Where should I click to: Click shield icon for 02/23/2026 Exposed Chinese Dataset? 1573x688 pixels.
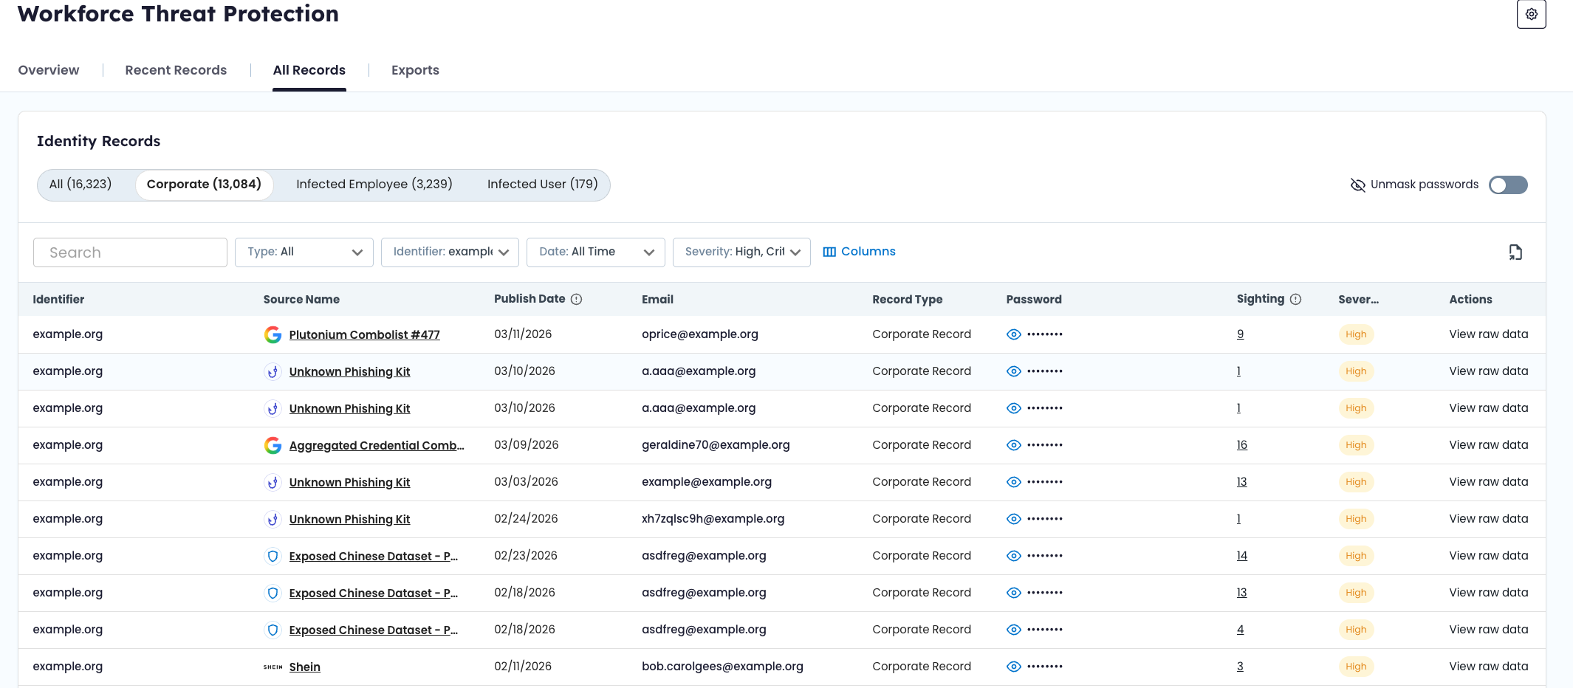click(x=273, y=556)
